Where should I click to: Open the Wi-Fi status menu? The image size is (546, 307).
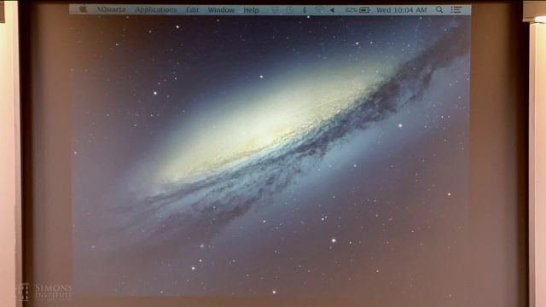tap(318, 10)
